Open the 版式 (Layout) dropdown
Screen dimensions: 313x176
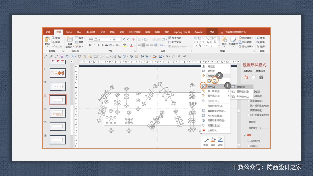pos(80,38)
